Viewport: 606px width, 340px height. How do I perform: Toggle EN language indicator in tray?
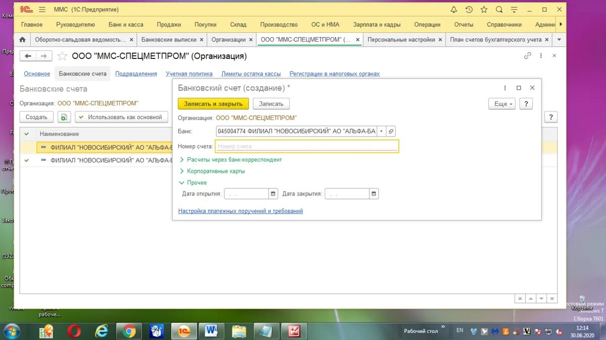click(x=460, y=330)
